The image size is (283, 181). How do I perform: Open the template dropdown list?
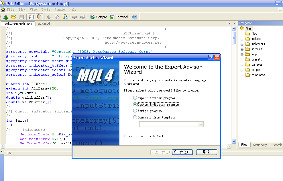tap(201, 124)
